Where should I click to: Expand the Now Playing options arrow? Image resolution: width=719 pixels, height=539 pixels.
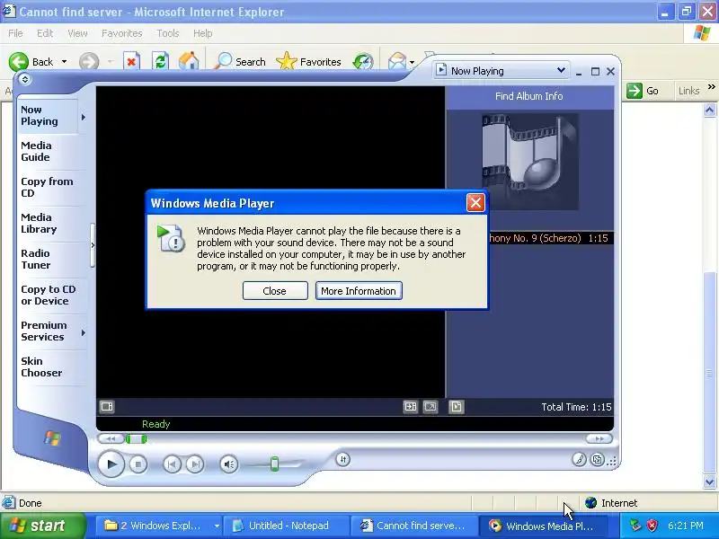[84, 118]
